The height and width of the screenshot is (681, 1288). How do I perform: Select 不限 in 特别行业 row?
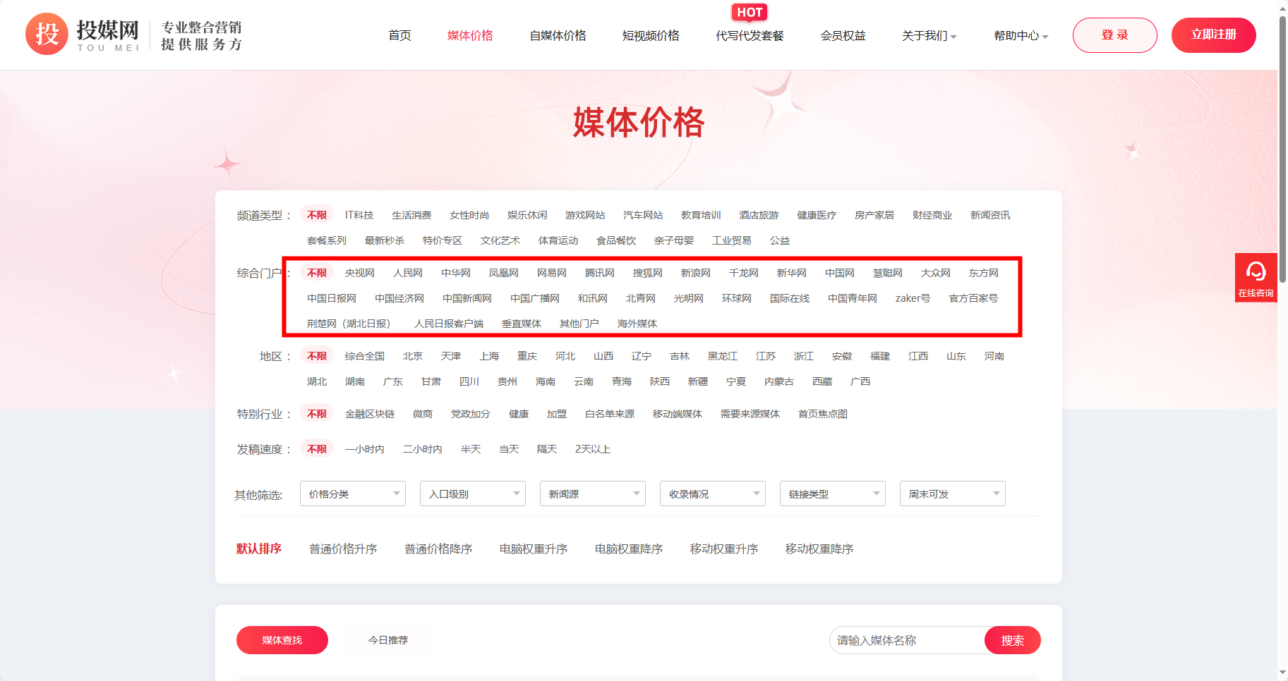317,414
